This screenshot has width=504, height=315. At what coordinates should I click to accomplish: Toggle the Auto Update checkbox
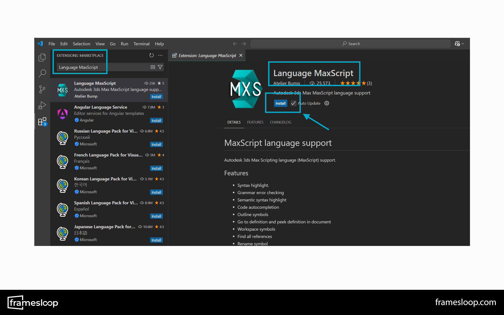click(x=293, y=103)
